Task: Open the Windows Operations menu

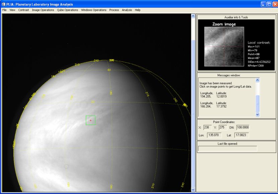Action: [x=93, y=10]
